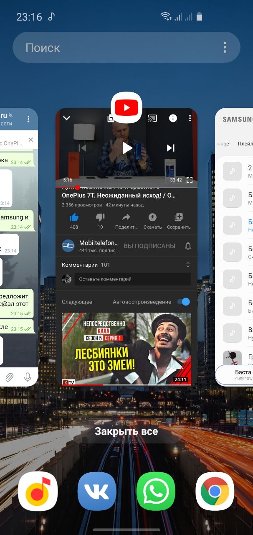The image size is (253, 535).
Task: Open the Samsung Music card on the right
Action: coord(234,247)
